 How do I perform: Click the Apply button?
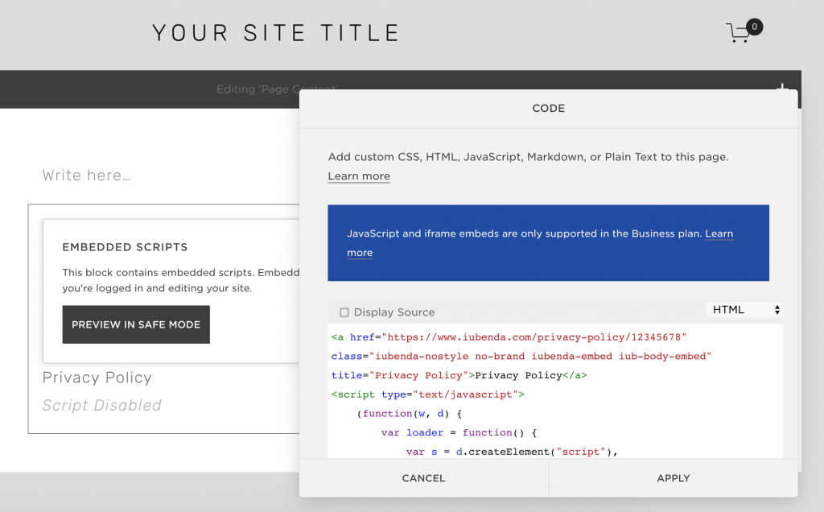673,477
